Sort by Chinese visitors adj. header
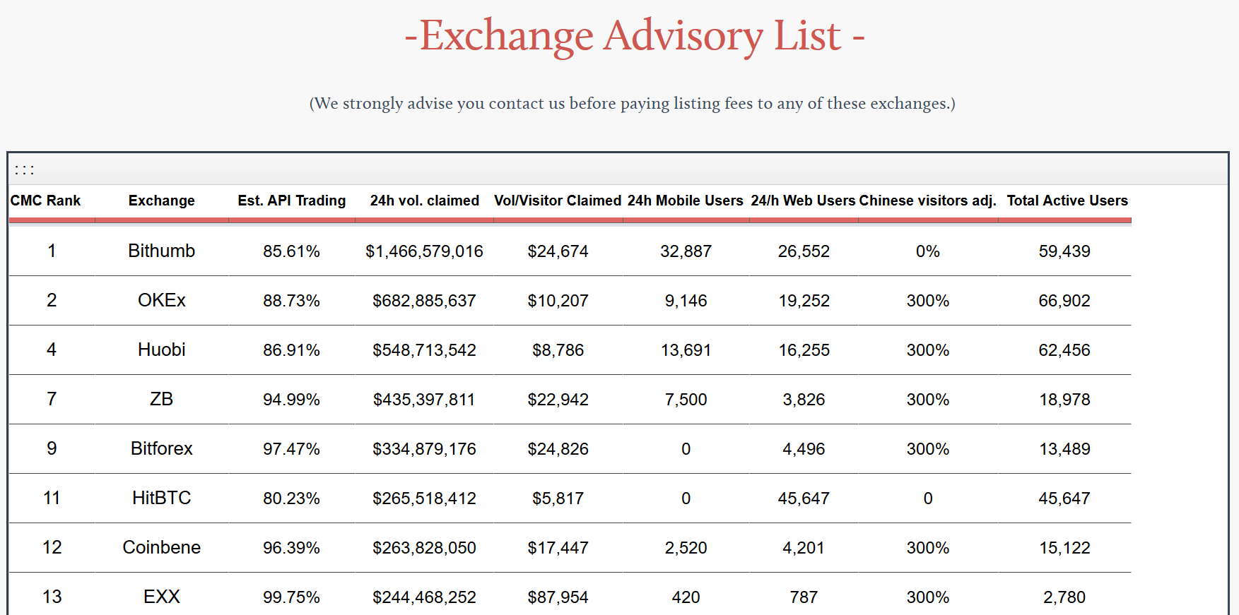 (927, 201)
